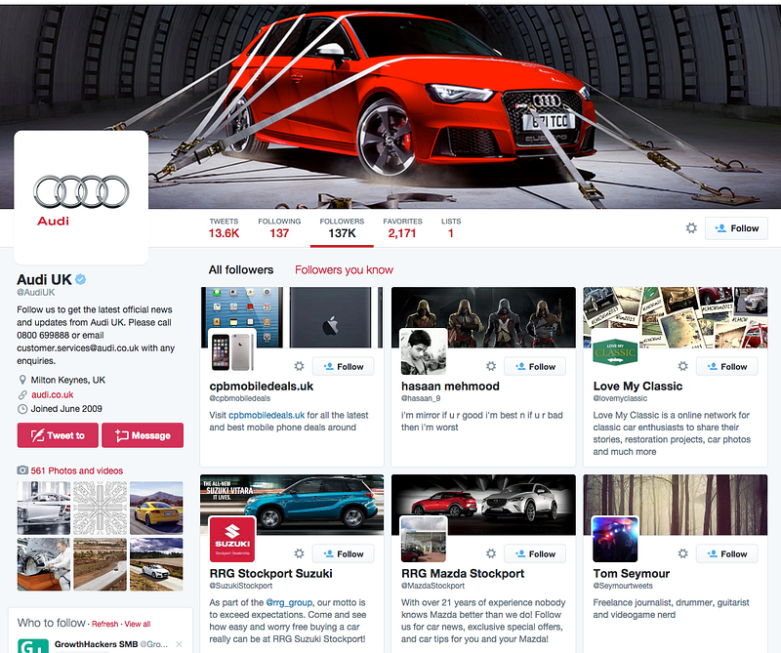Open the audi.co.uk website link
This screenshot has width=781, height=653.
[53, 394]
